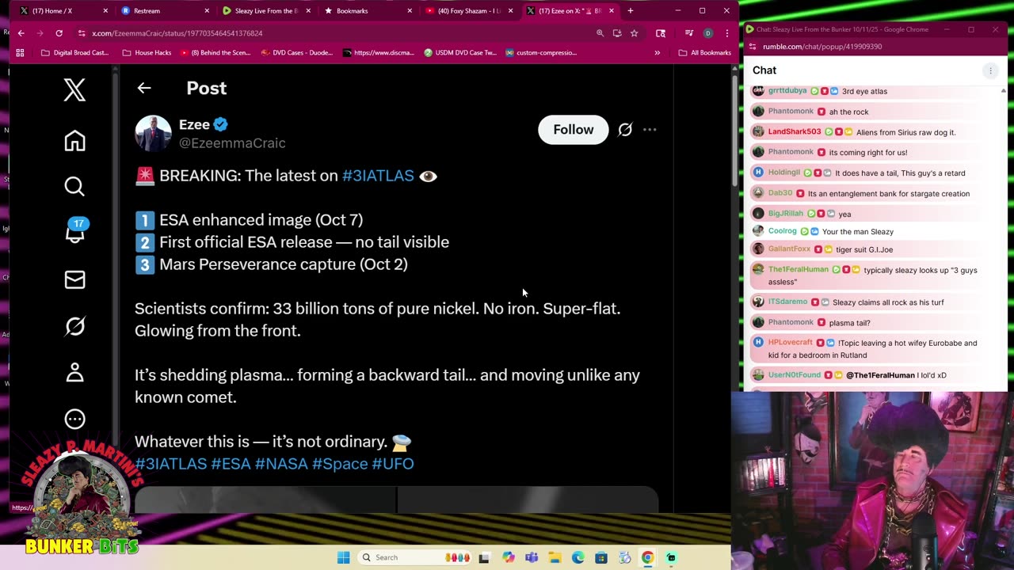Open Grok icon in the X sidebar

[74, 325]
